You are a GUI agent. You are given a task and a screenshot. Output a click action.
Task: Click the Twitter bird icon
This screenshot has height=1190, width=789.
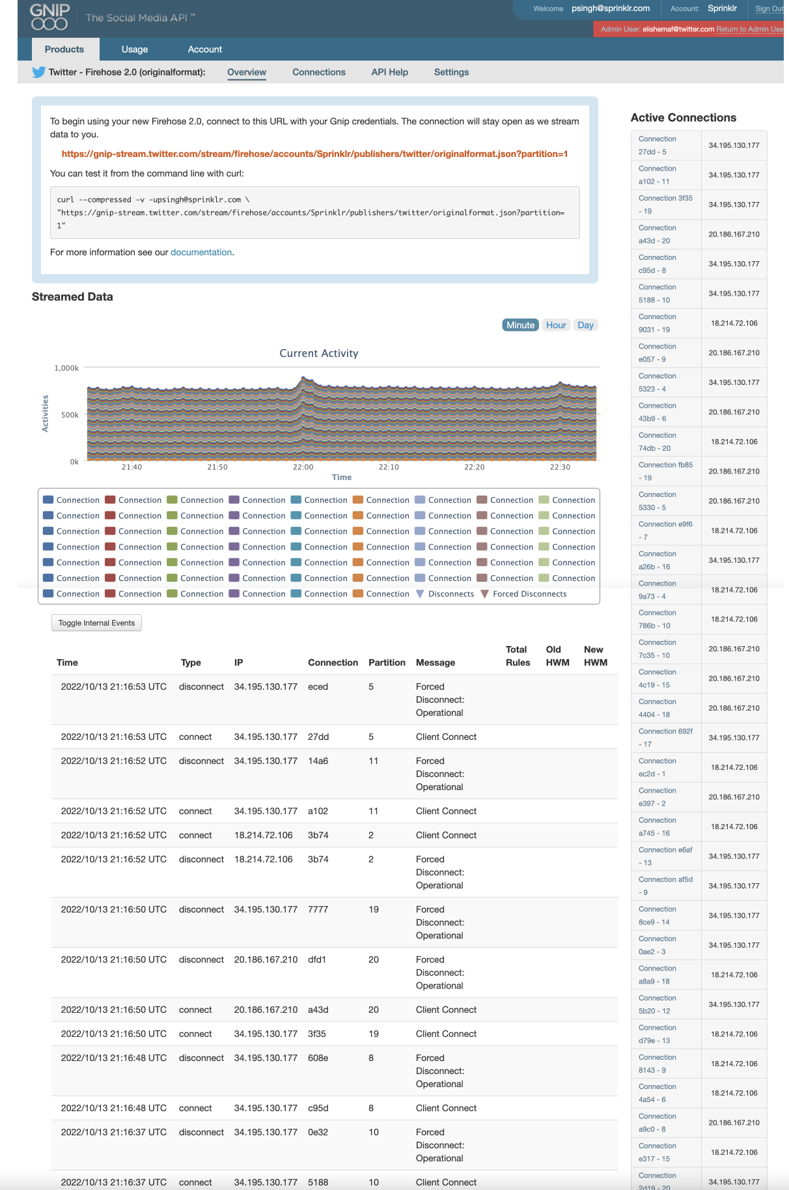(x=39, y=72)
